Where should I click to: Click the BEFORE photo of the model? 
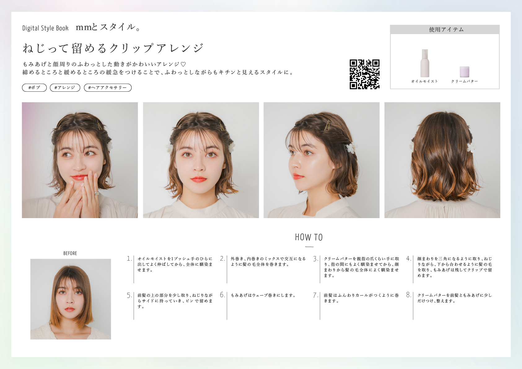click(71, 299)
